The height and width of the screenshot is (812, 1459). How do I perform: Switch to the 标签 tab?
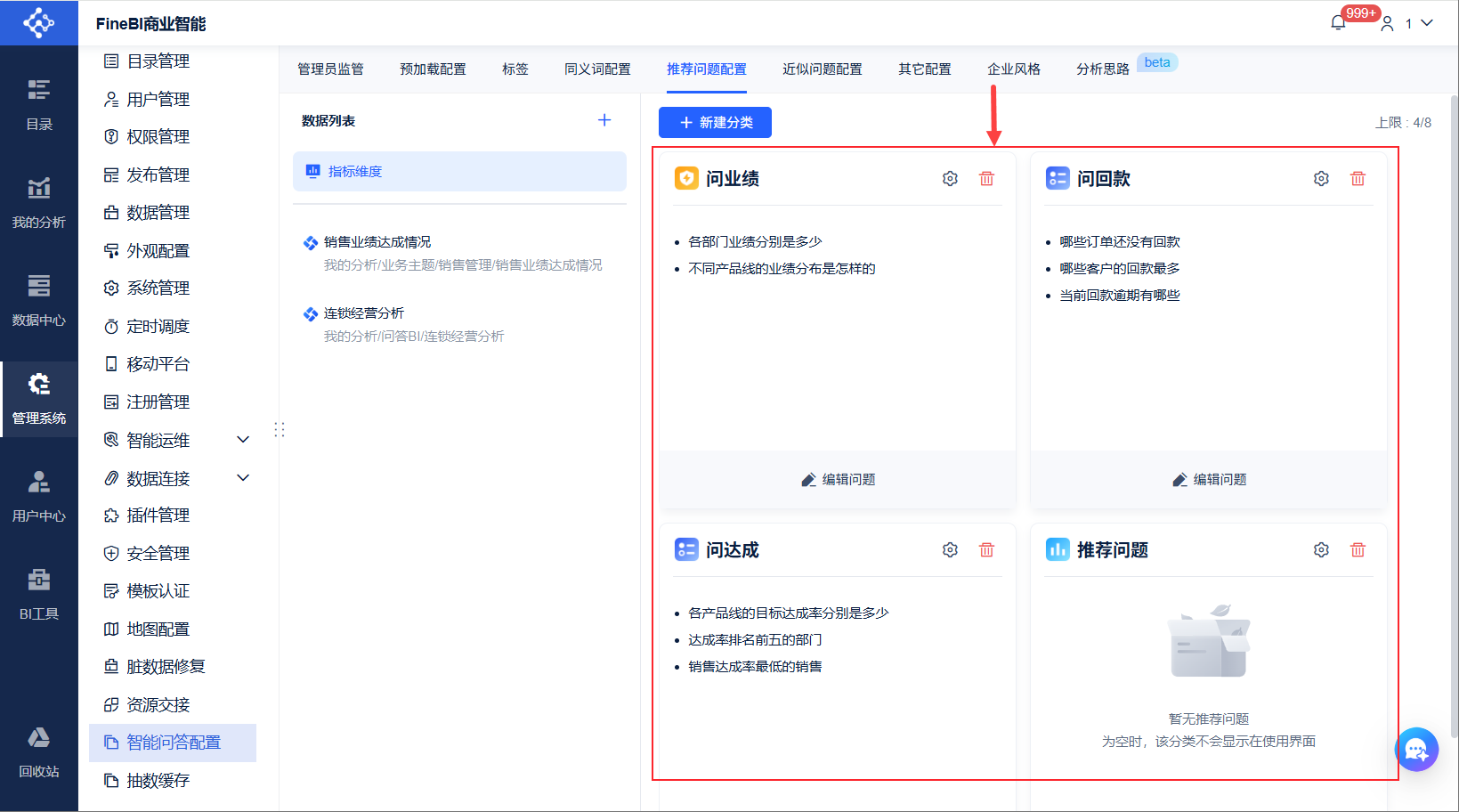pos(515,69)
